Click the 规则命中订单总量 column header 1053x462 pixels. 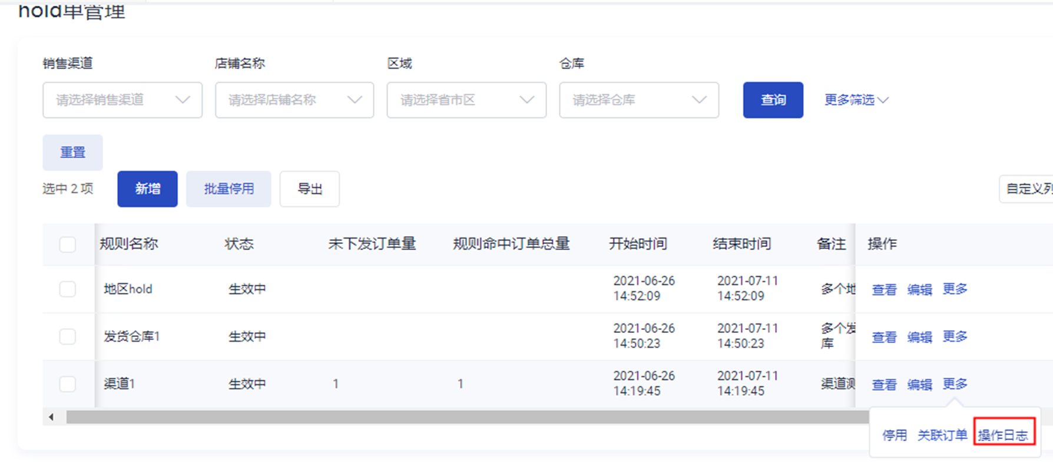click(511, 244)
